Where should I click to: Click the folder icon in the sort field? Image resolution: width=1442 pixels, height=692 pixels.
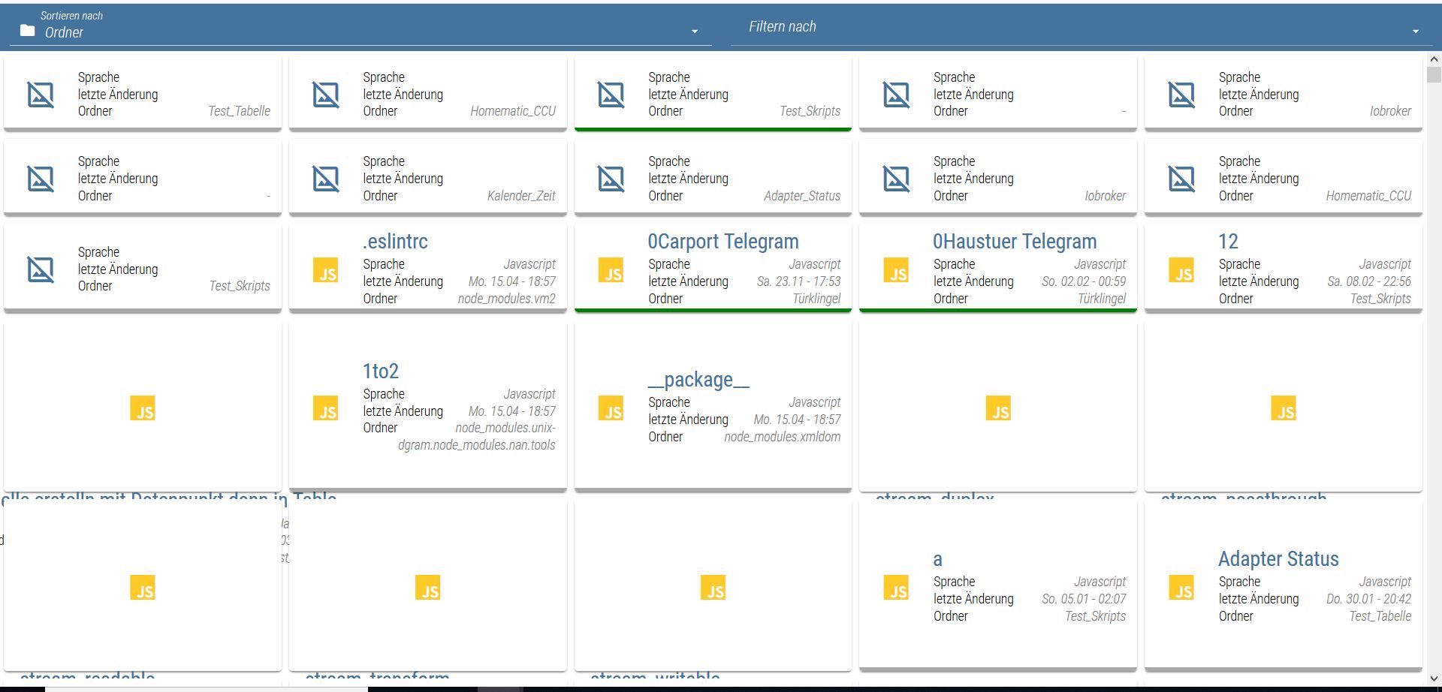point(28,31)
